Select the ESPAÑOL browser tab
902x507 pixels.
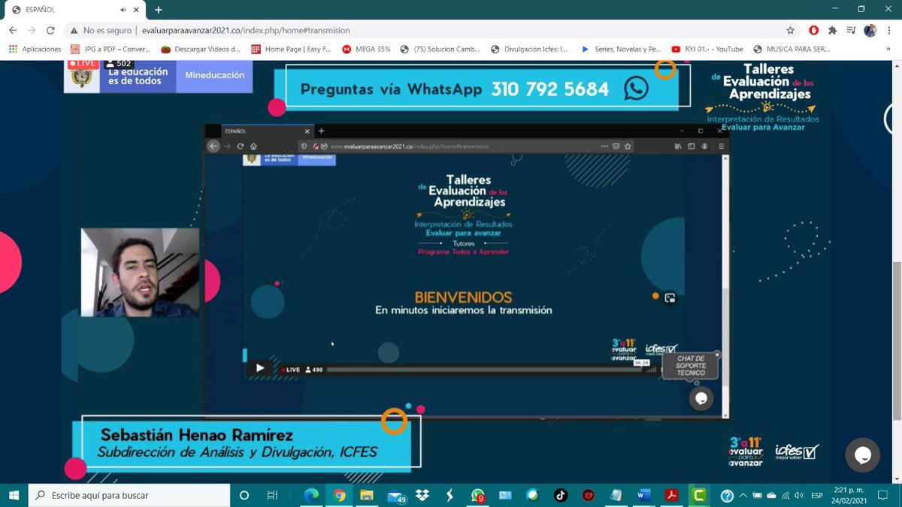75,10
